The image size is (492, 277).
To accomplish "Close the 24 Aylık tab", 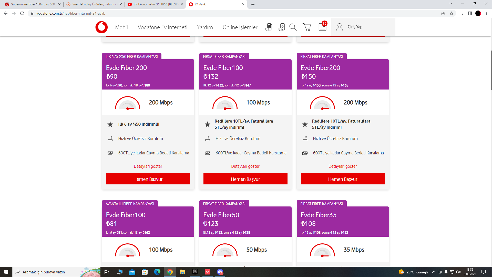I will [243, 4].
